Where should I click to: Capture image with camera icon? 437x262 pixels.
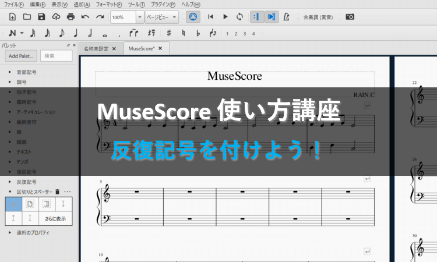[x=350, y=17]
